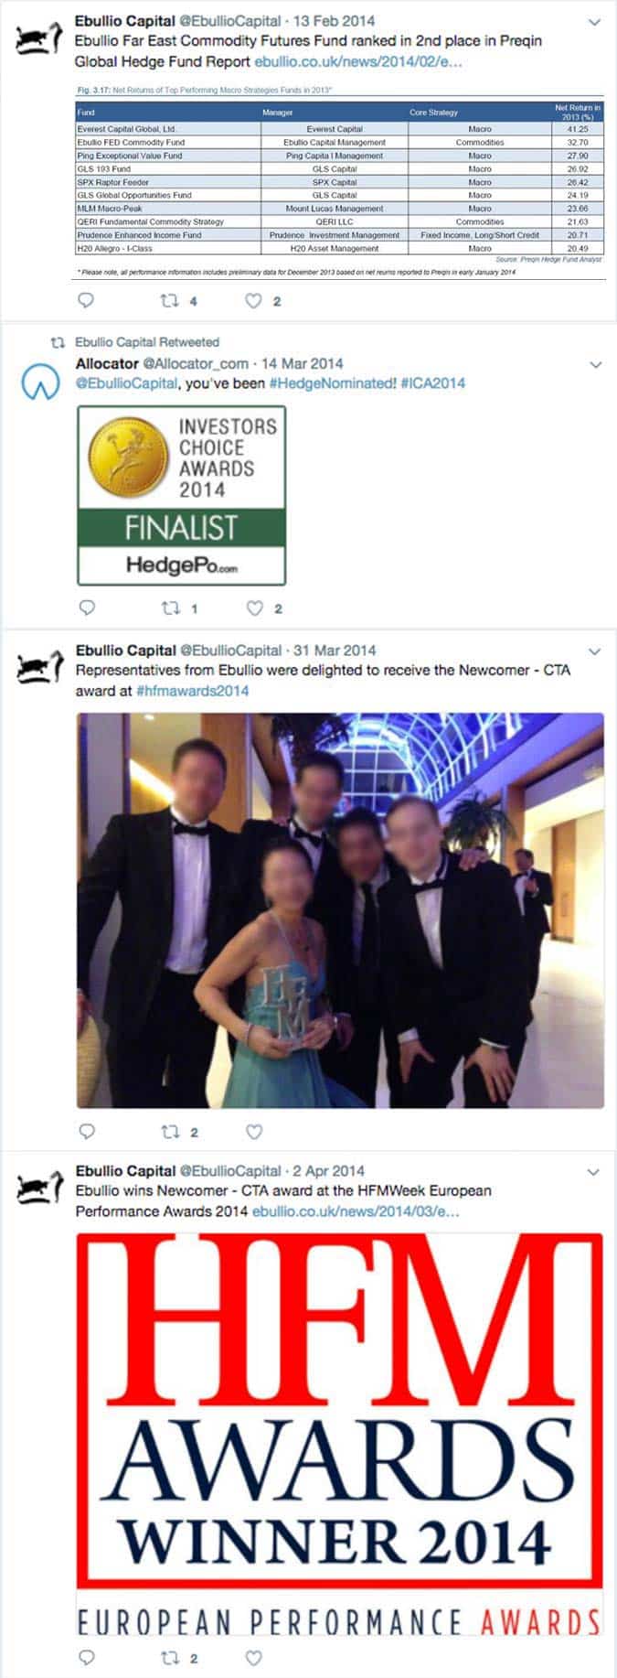Expand the options arrow on the 2 Apr tweet
Image resolution: width=617 pixels, height=1678 pixels.
tap(595, 1172)
